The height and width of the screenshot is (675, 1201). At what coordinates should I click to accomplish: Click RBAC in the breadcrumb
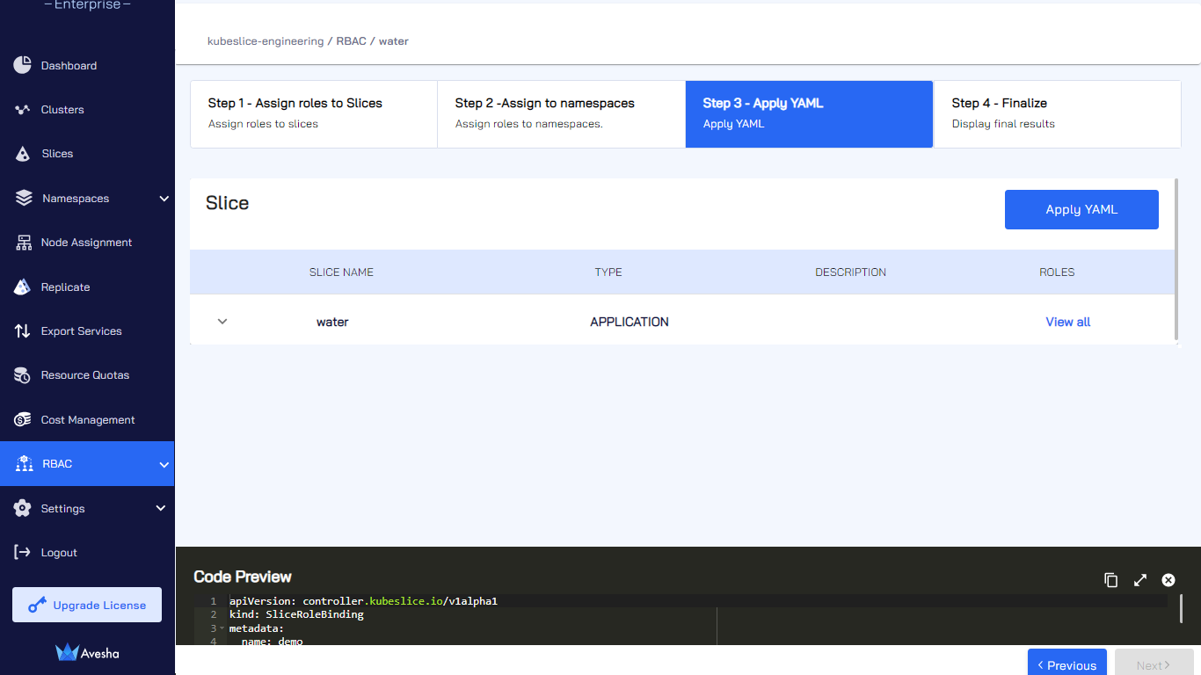351,41
